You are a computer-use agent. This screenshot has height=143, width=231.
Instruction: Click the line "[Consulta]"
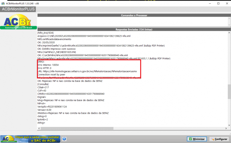[x=43, y=84]
